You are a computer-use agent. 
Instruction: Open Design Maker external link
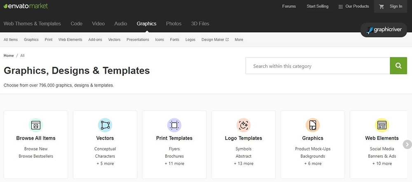(x=215, y=39)
